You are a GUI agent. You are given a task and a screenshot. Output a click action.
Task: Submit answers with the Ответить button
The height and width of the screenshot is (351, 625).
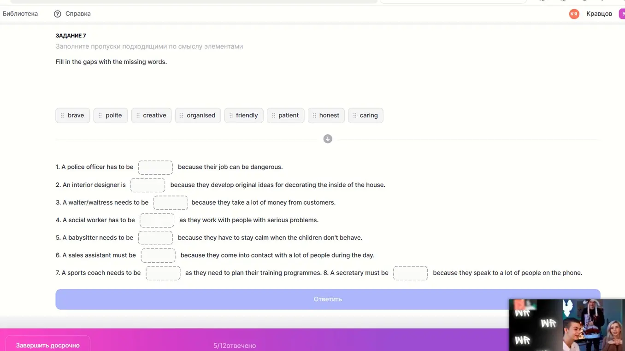328,299
